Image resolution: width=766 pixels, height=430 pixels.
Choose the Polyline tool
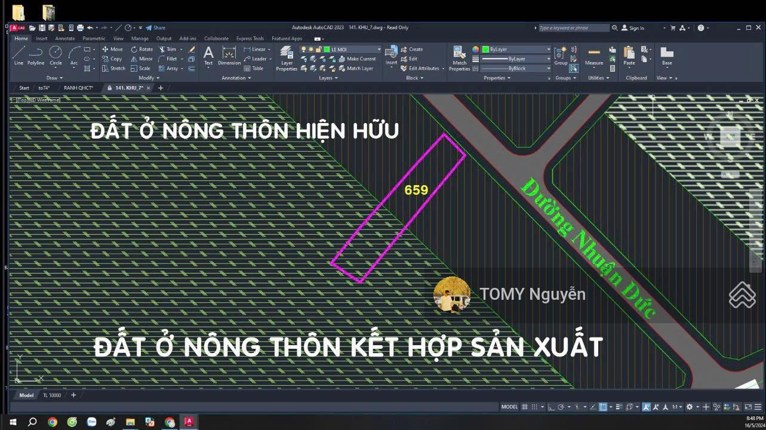click(x=36, y=55)
